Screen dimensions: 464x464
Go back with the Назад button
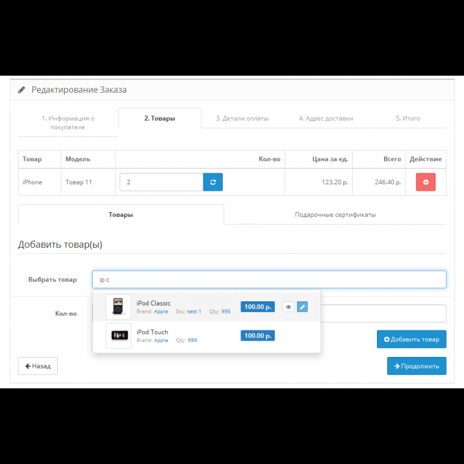click(38, 366)
